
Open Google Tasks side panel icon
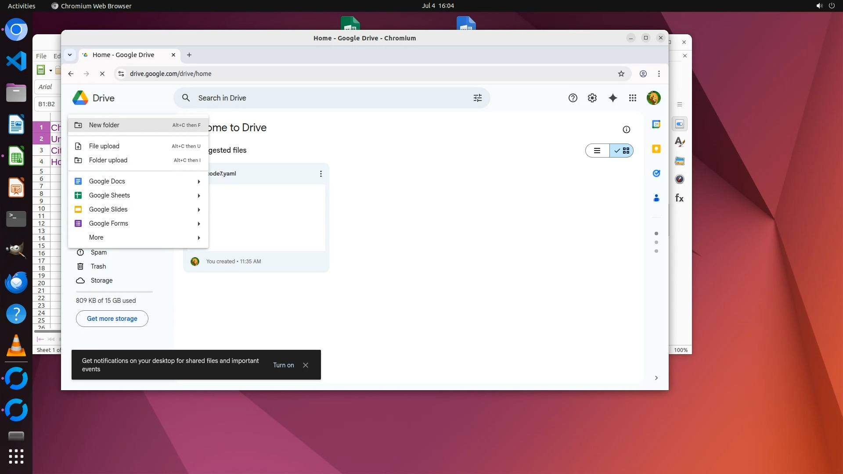[x=656, y=173]
